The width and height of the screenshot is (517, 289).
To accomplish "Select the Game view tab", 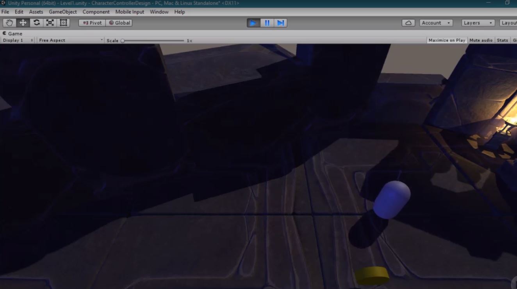I will 14,33.
